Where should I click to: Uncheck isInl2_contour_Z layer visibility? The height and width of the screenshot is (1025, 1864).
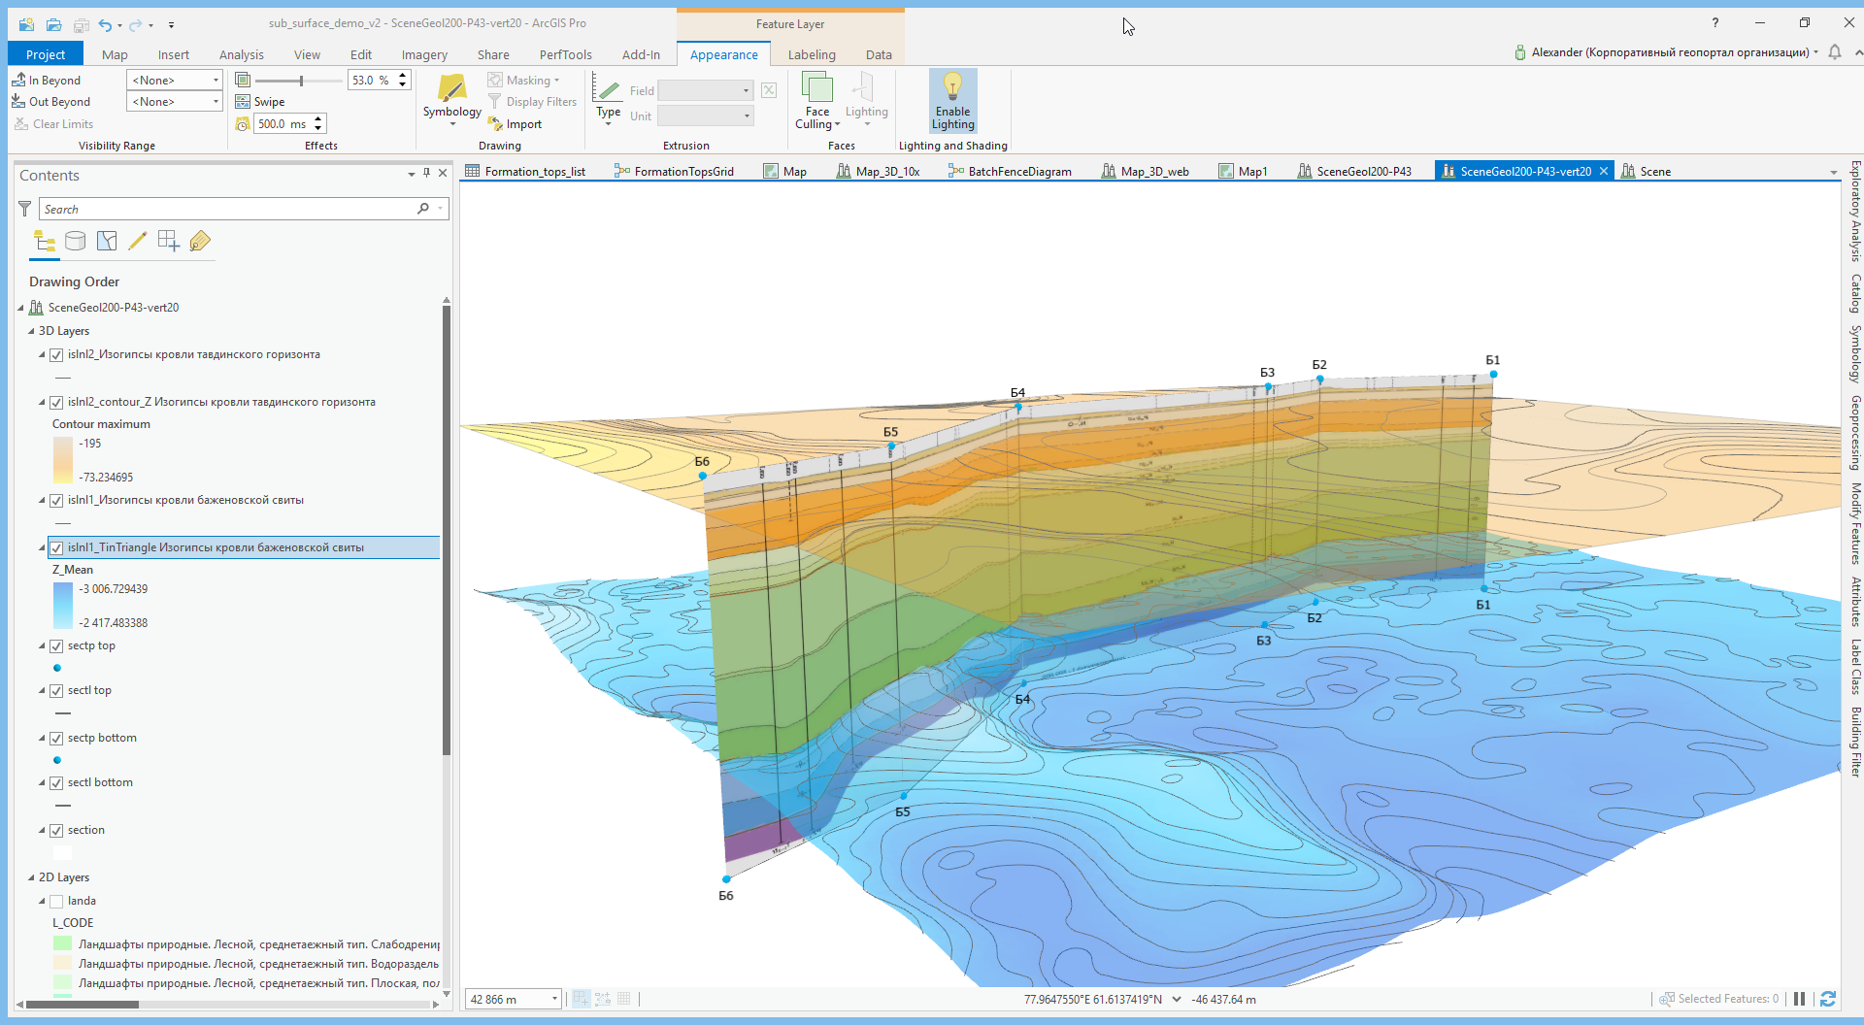(x=56, y=403)
